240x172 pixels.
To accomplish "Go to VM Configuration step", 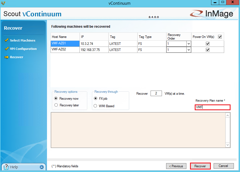I will tap(23, 49).
